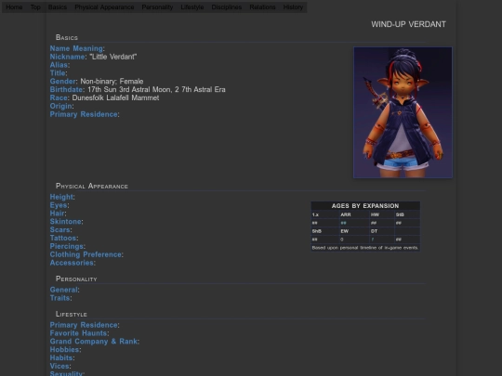Click the WIND-UP VERDANT page title
The height and width of the screenshot is (376, 502).
(408, 24)
